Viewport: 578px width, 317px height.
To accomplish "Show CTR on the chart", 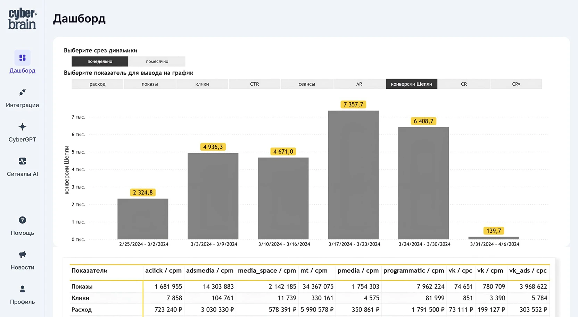I will (x=254, y=84).
